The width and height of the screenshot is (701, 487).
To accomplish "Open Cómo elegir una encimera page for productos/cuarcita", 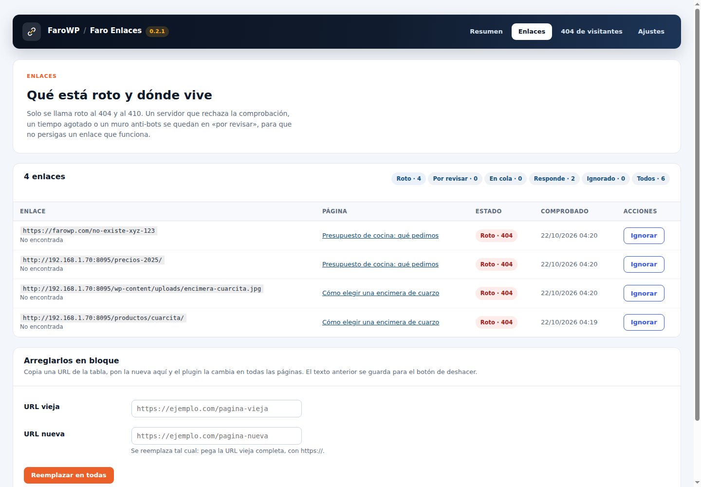I will coord(381,322).
